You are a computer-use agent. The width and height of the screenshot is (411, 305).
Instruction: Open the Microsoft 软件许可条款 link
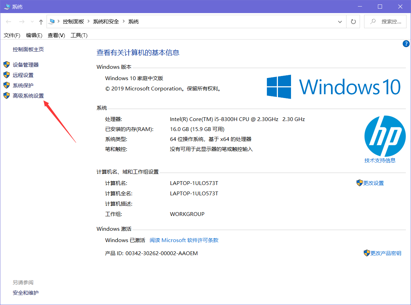click(183, 240)
